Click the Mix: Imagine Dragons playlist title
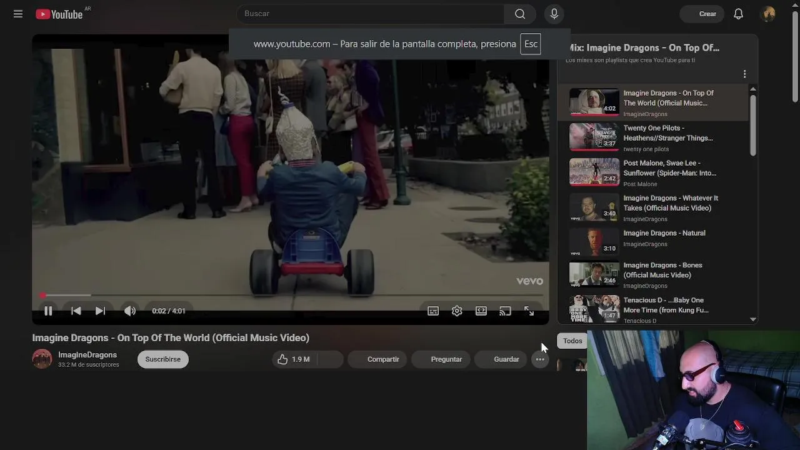This screenshot has width=800, height=450. click(x=644, y=47)
